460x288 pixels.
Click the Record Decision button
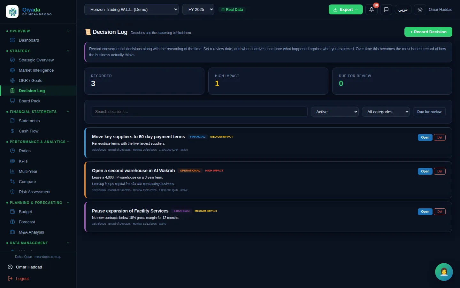click(x=428, y=32)
